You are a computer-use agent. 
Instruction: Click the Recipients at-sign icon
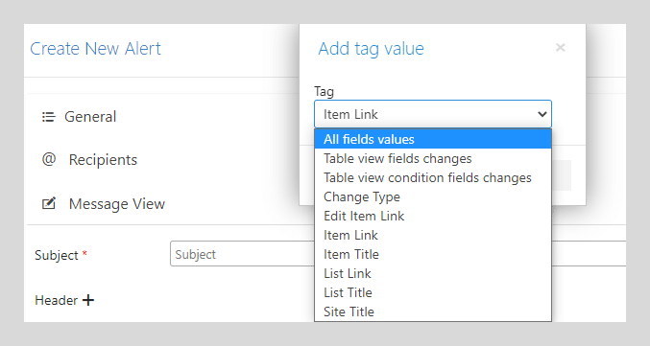tap(49, 159)
